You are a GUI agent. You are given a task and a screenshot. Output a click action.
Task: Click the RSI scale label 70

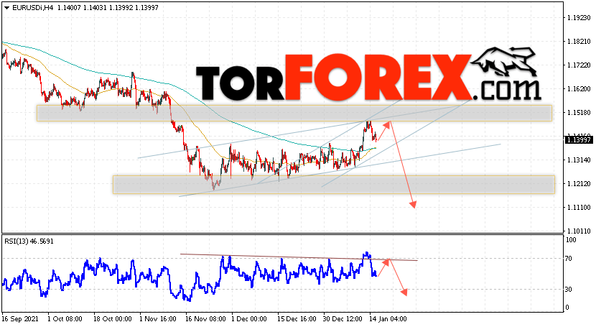tap(568, 259)
